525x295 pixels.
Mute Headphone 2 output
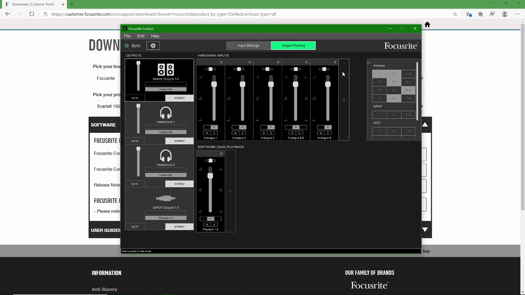point(135,184)
